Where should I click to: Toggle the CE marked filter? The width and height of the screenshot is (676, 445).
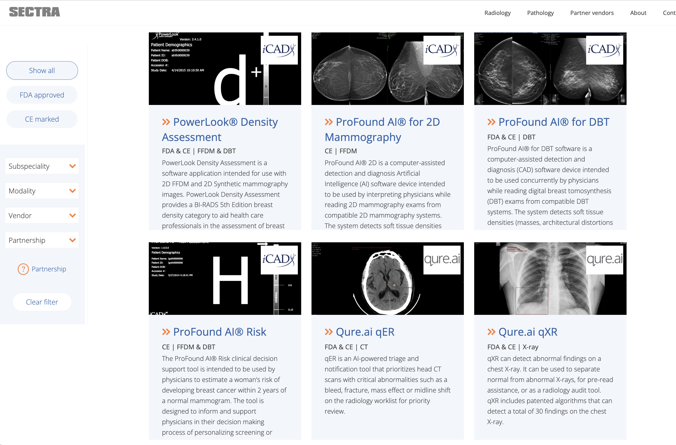[x=42, y=119]
